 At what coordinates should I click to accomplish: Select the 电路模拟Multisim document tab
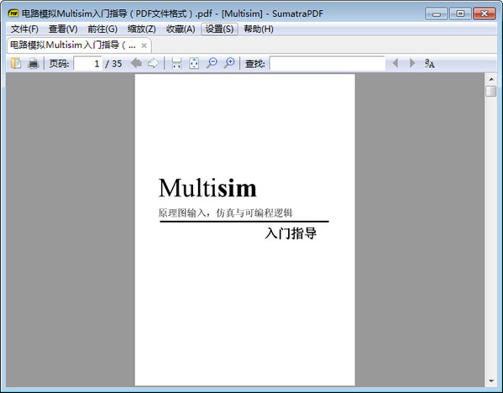click(79, 45)
